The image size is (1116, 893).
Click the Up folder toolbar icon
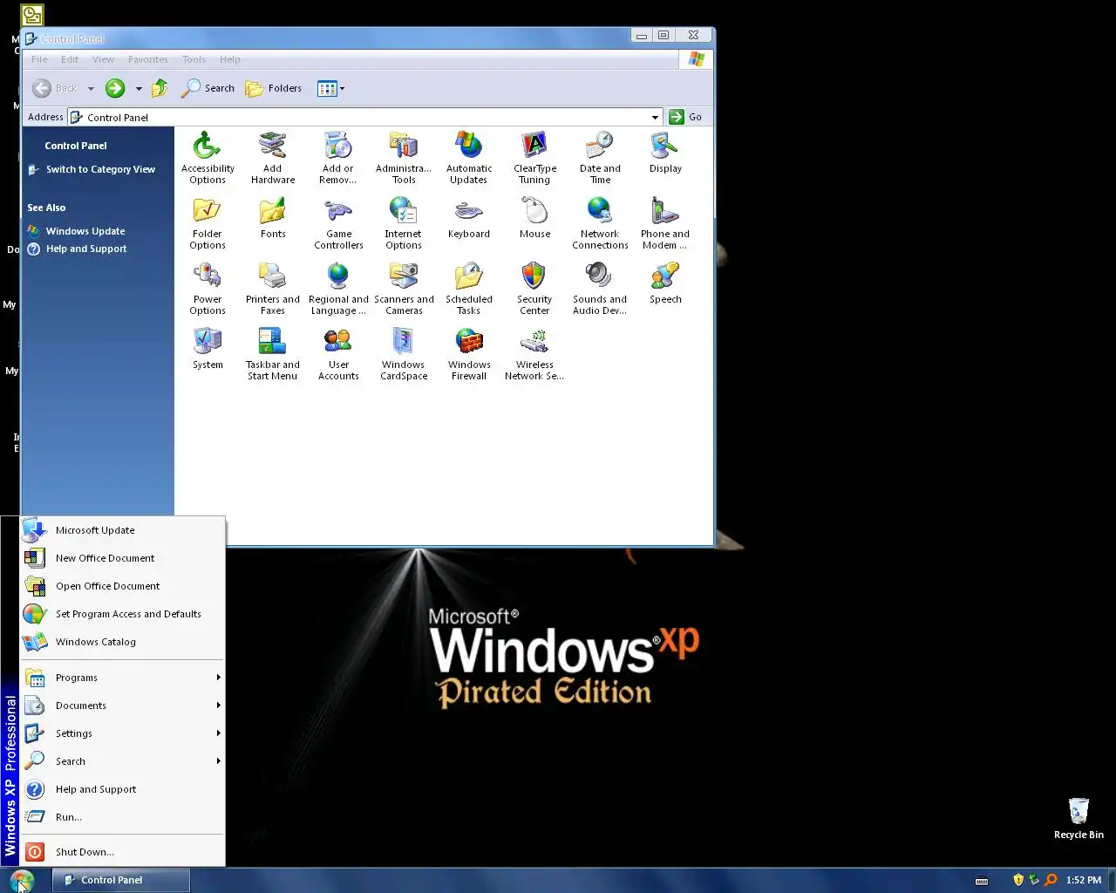(x=160, y=88)
